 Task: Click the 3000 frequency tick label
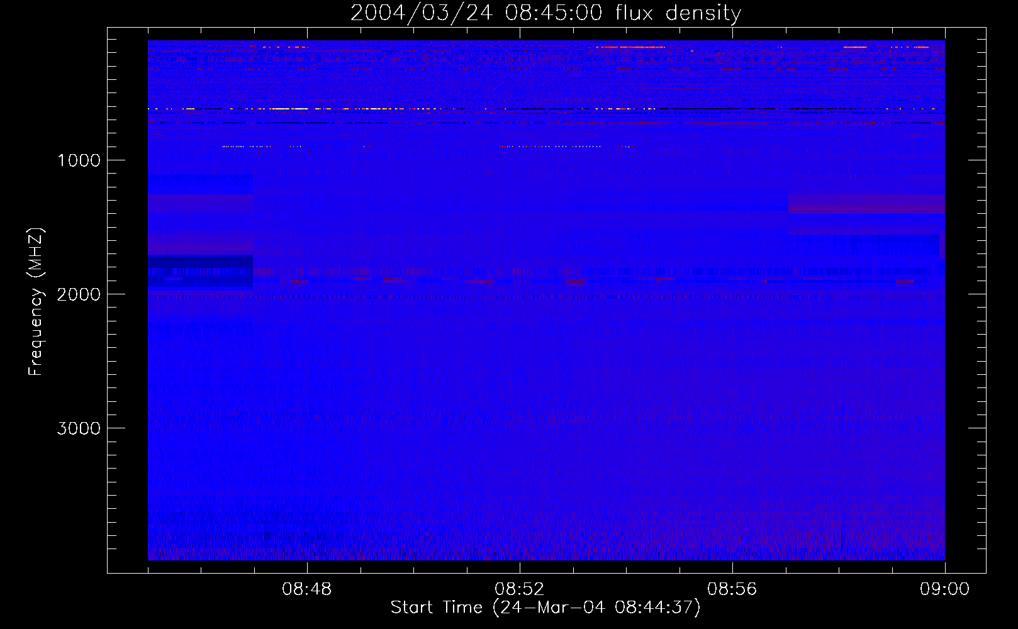[79, 428]
